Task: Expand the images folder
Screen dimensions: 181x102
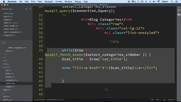Action: [6, 64]
